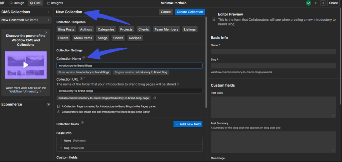Click the Create Collection button
Image resolution: width=342 pixels, height=162 pixels.
point(190,12)
